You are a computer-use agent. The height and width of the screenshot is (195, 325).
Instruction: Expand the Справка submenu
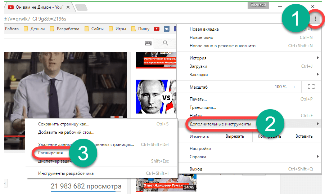click(252, 157)
